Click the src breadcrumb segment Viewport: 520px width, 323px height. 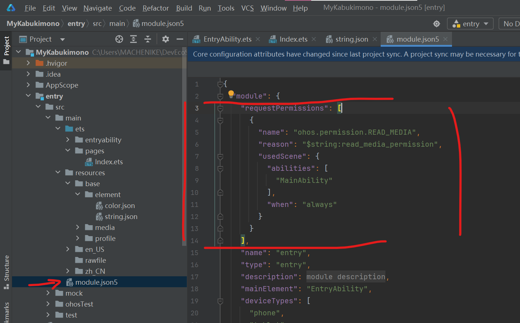tap(97, 24)
